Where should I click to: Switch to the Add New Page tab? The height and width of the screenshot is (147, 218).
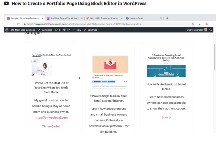(x=64, y=18)
